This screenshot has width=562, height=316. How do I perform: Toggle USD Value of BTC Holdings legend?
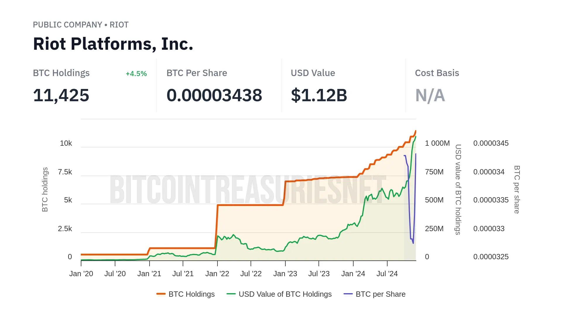285,294
